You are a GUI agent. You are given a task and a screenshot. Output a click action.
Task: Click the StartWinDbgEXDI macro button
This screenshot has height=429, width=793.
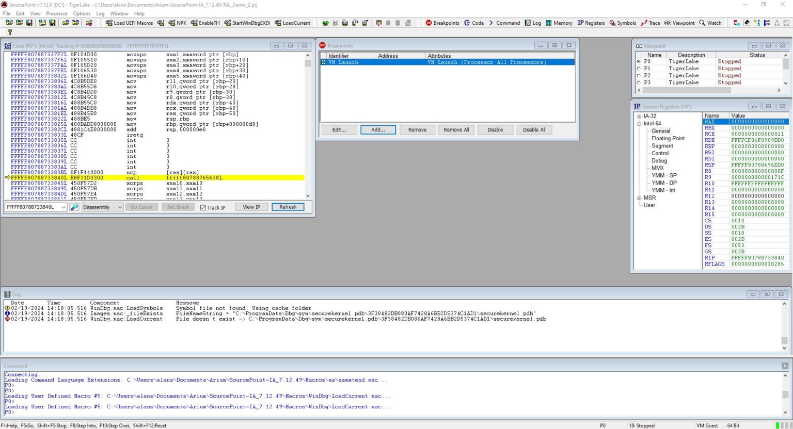click(247, 23)
